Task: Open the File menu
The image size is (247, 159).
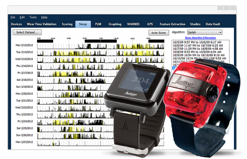Action: coord(13,17)
